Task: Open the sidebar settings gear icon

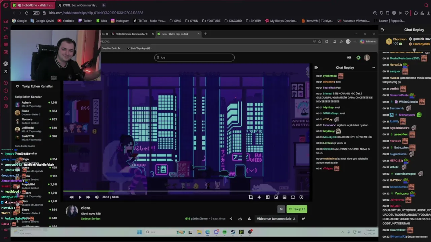Action: point(6,106)
